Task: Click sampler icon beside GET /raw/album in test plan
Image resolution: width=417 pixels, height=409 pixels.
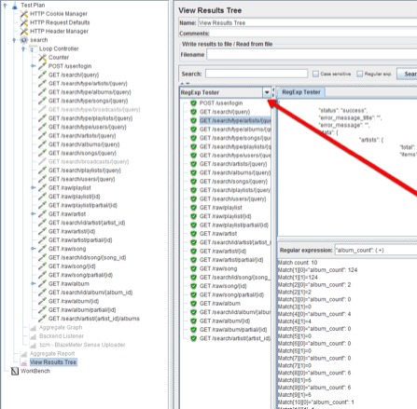Action: (43, 283)
